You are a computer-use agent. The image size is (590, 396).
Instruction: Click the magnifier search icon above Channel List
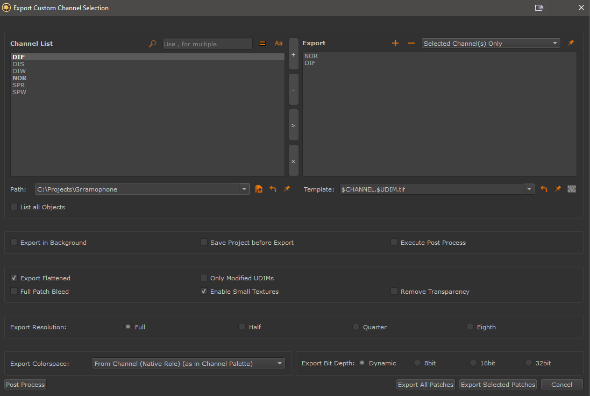pos(153,44)
